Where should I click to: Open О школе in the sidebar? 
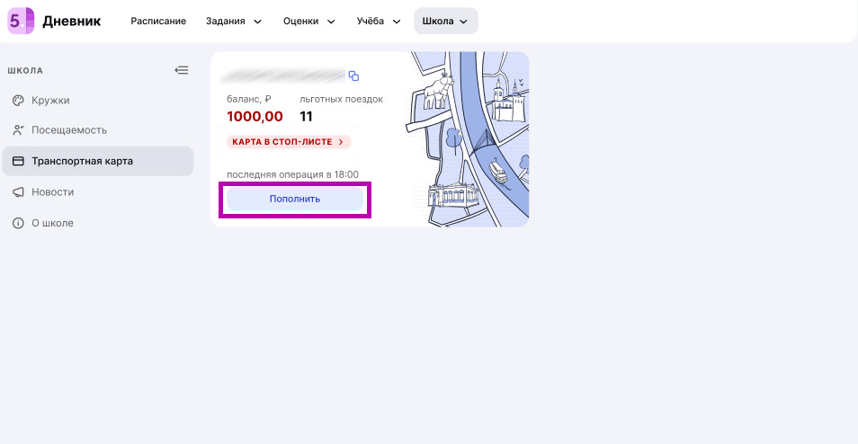point(98,223)
